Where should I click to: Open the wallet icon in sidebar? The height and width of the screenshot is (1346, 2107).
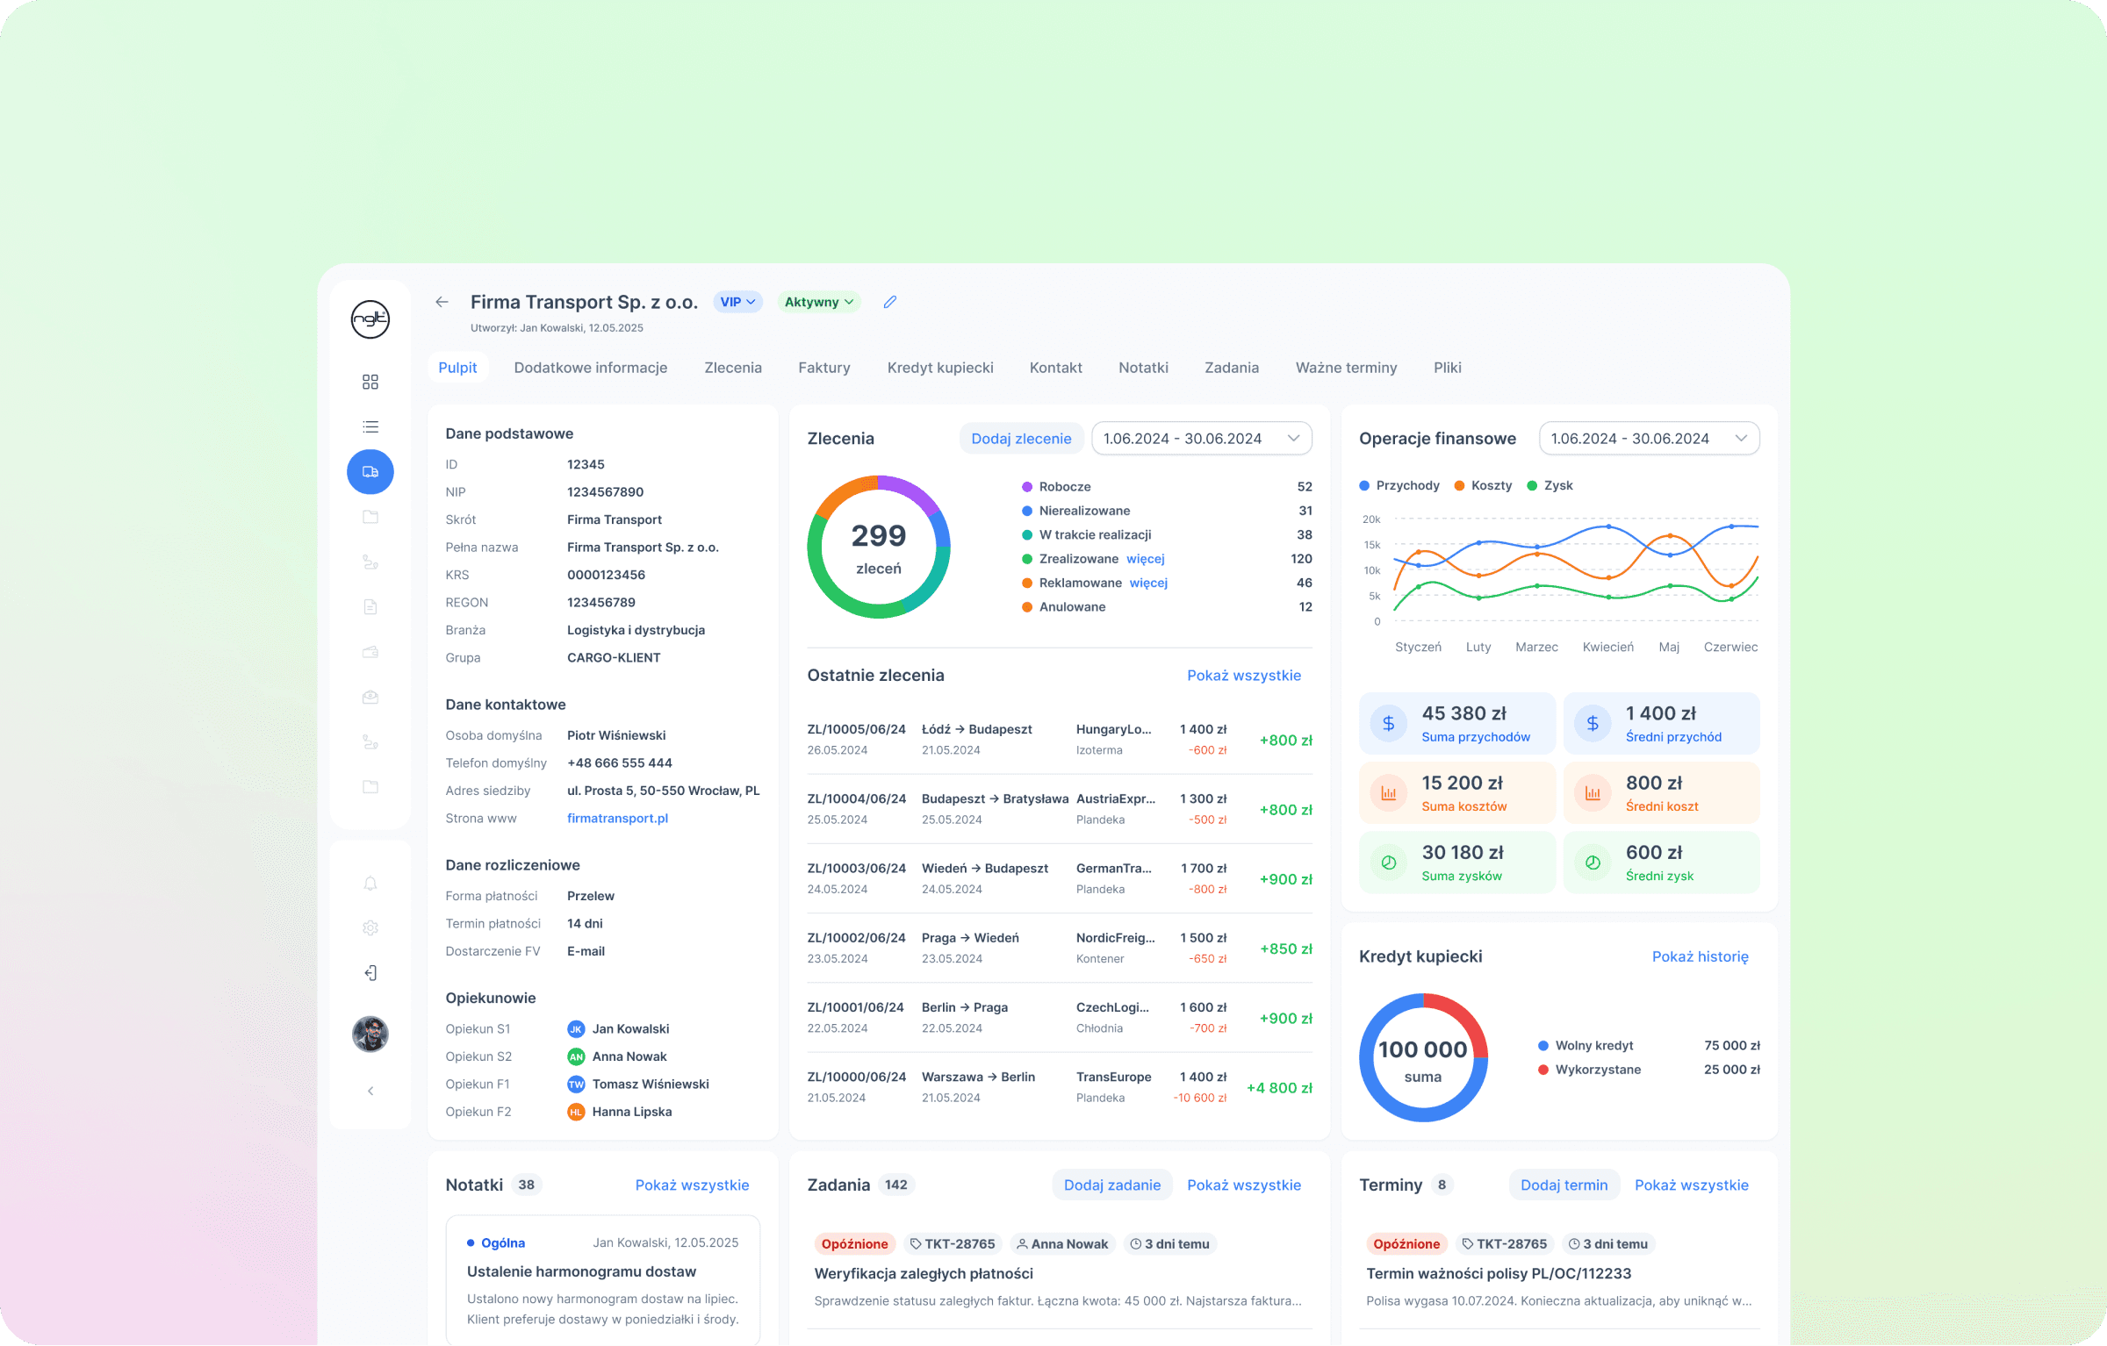point(370,652)
